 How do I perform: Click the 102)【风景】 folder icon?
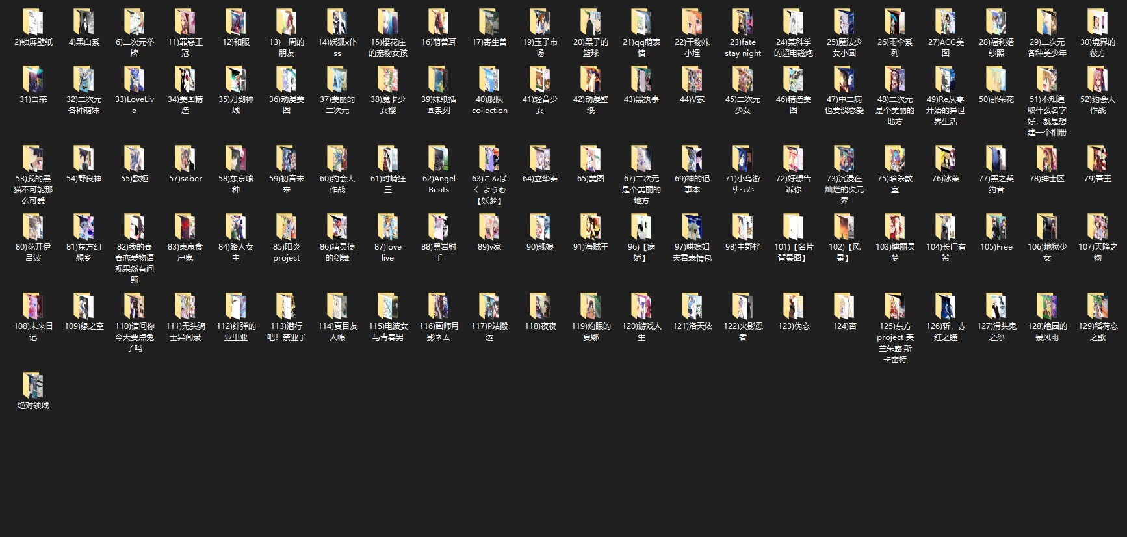[x=844, y=227]
